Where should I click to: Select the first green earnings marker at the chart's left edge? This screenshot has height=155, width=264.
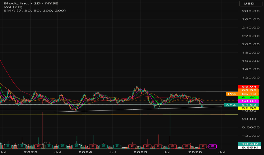click(8, 147)
